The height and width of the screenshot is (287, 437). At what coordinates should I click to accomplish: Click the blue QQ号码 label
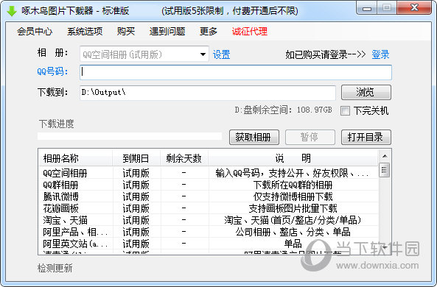pos(52,71)
